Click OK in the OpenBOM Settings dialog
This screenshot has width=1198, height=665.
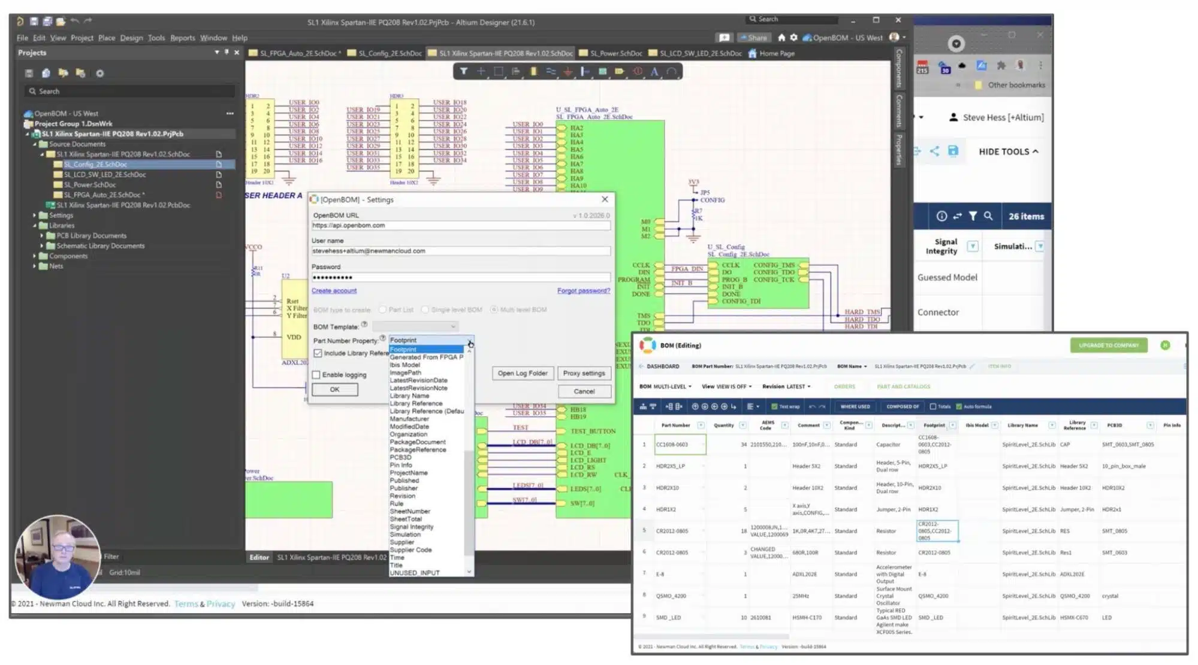point(335,390)
